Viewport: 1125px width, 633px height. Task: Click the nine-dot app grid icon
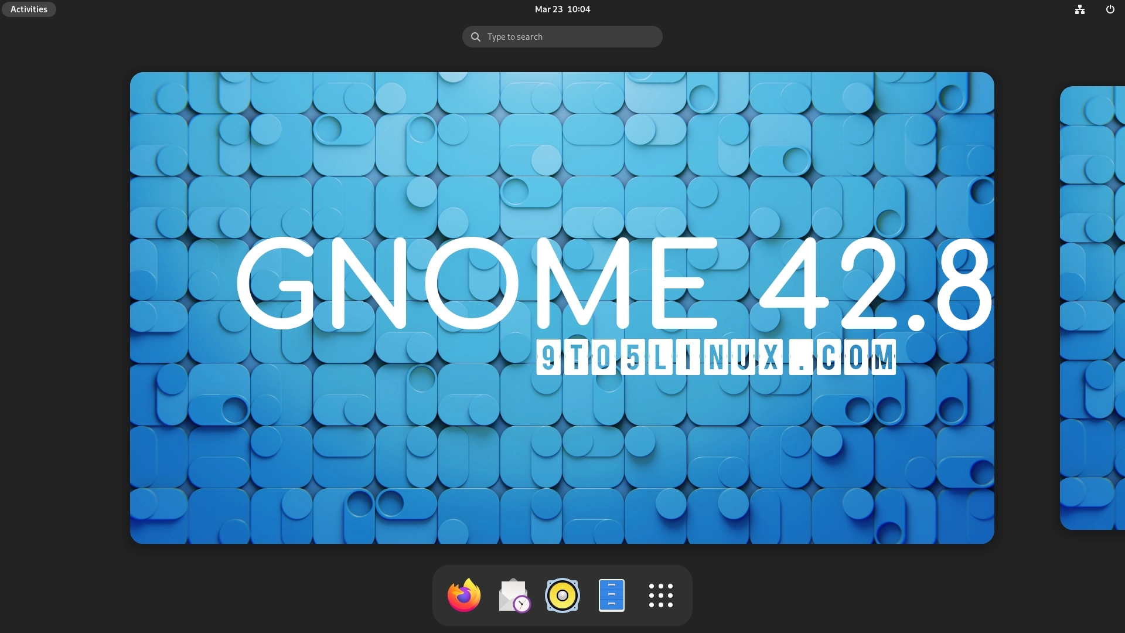point(660,595)
